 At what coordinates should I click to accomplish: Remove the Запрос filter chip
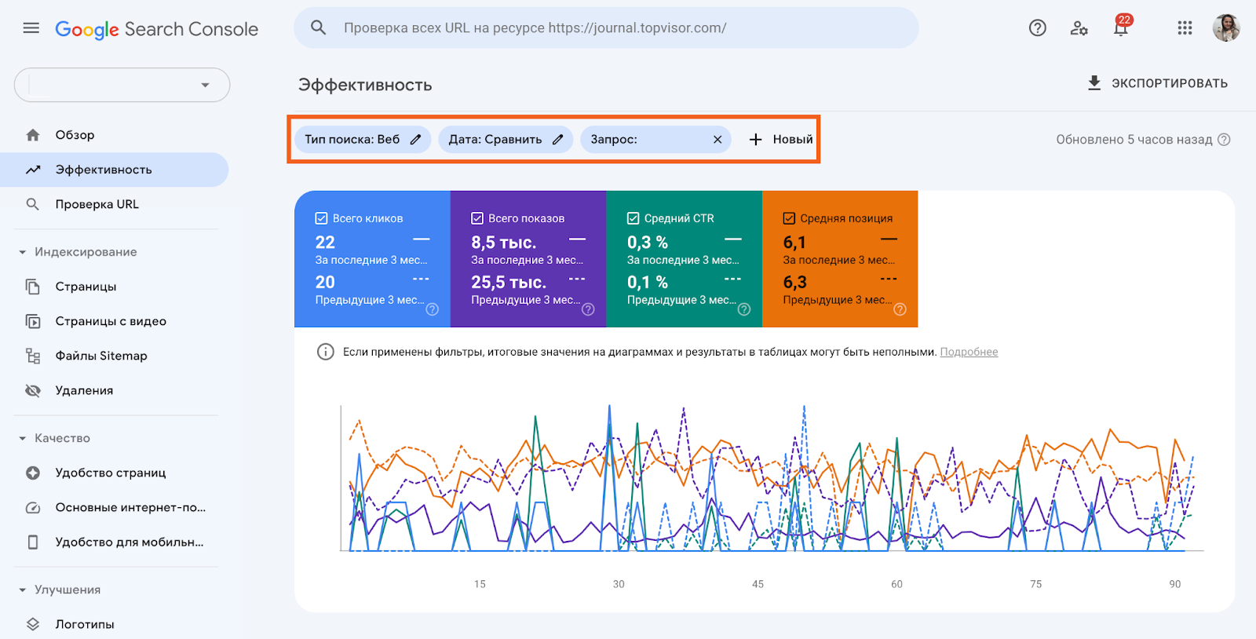click(717, 140)
